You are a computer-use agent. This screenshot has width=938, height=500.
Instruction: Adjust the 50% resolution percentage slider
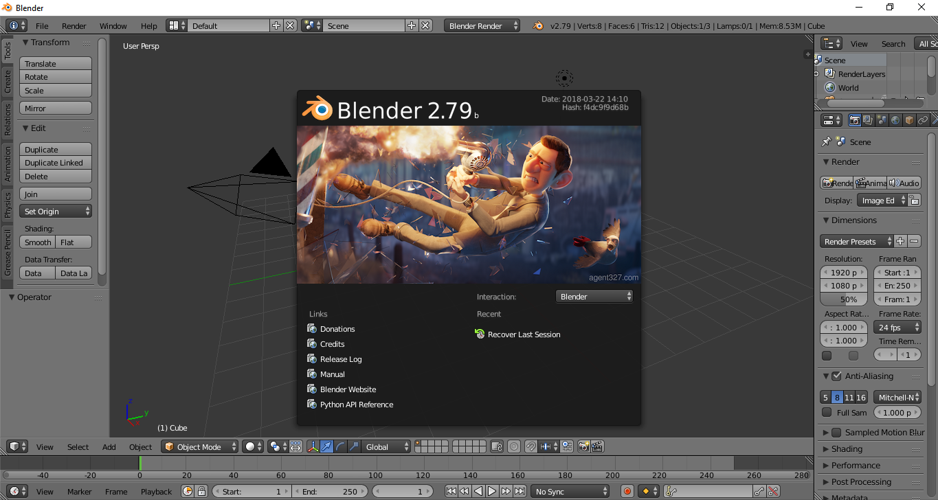click(844, 299)
